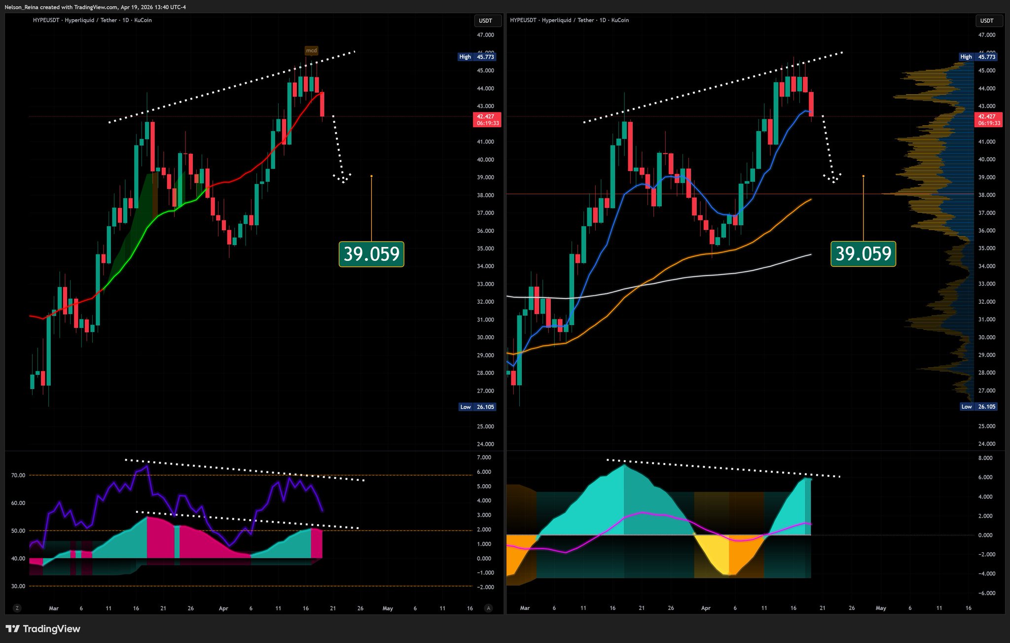Click the green 39.059 callout on left chart
Image resolution: width=1010 pixels, height=643 pixels.
[x=371, y=254]
